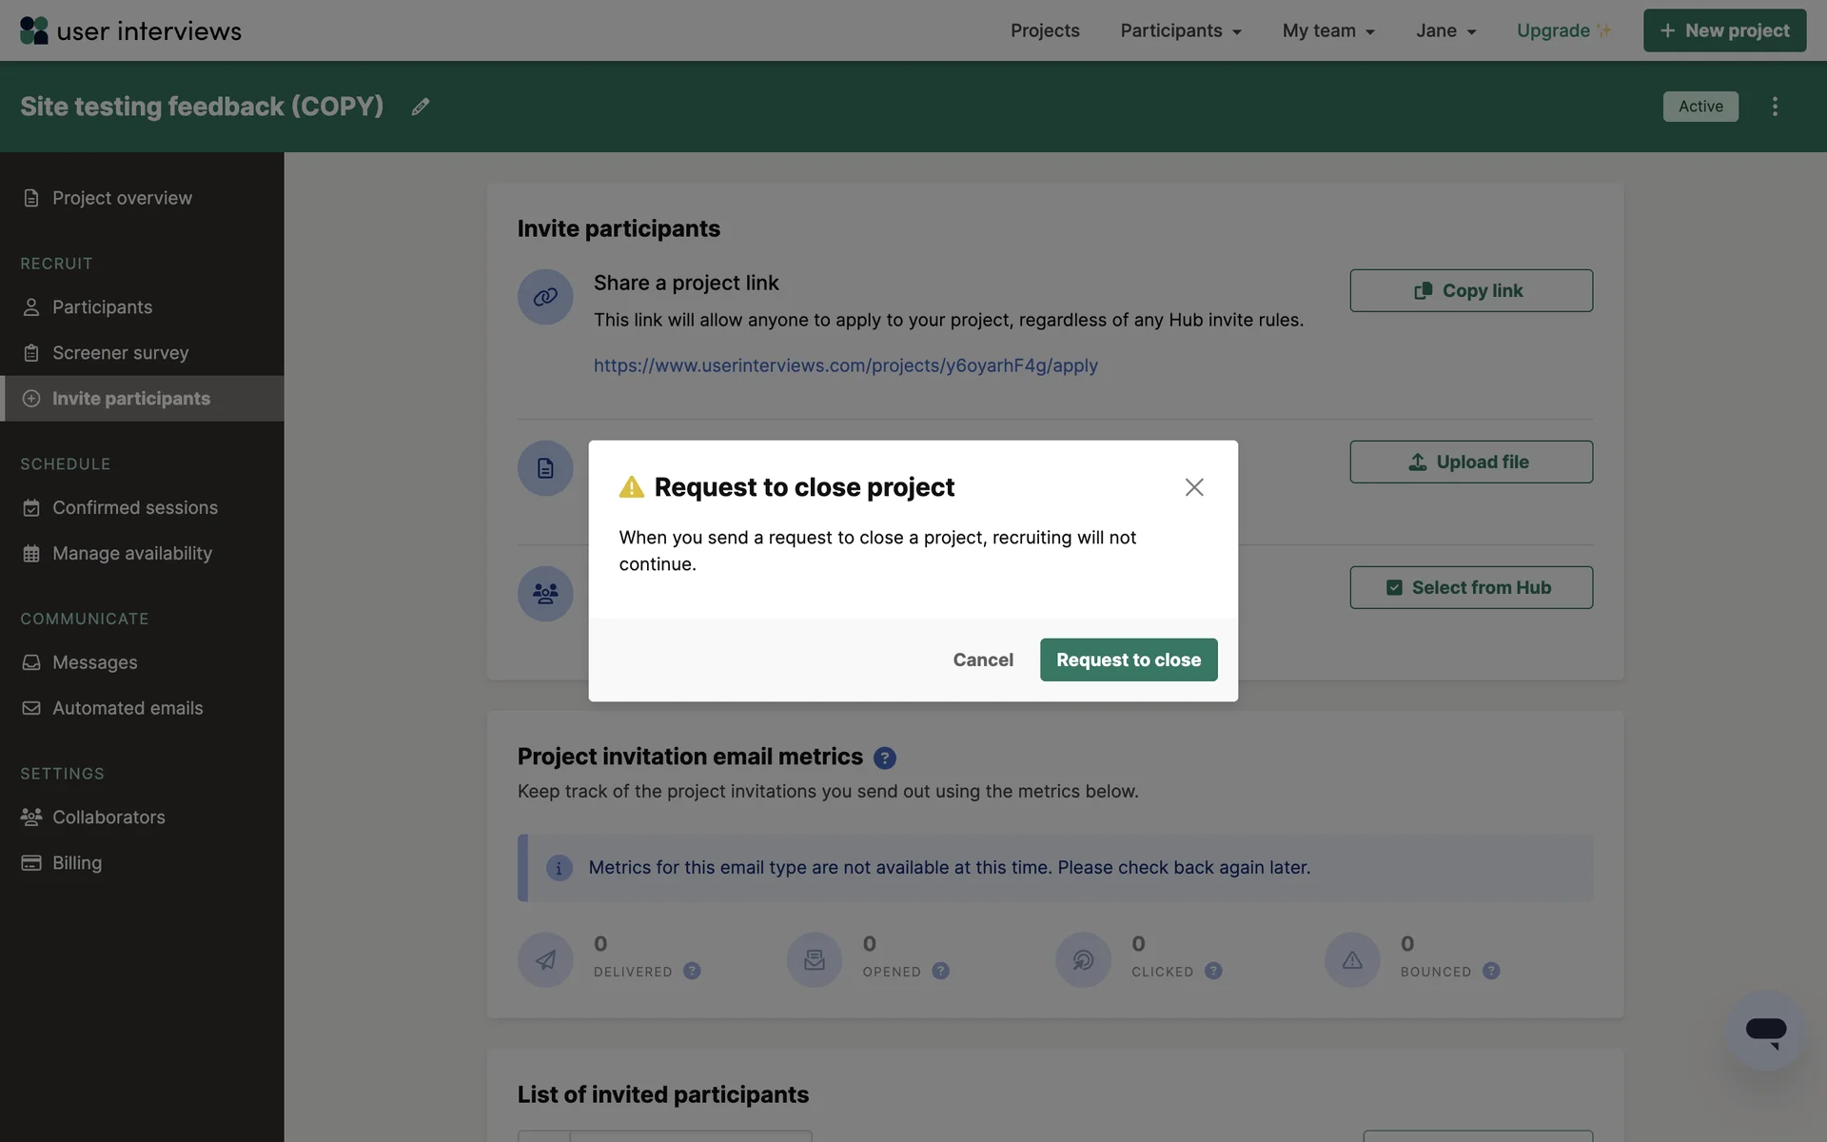This screenshot has height=1142, width=1827.
Task: Open Screener survey in the sidebar
Action: click(120, 353)
